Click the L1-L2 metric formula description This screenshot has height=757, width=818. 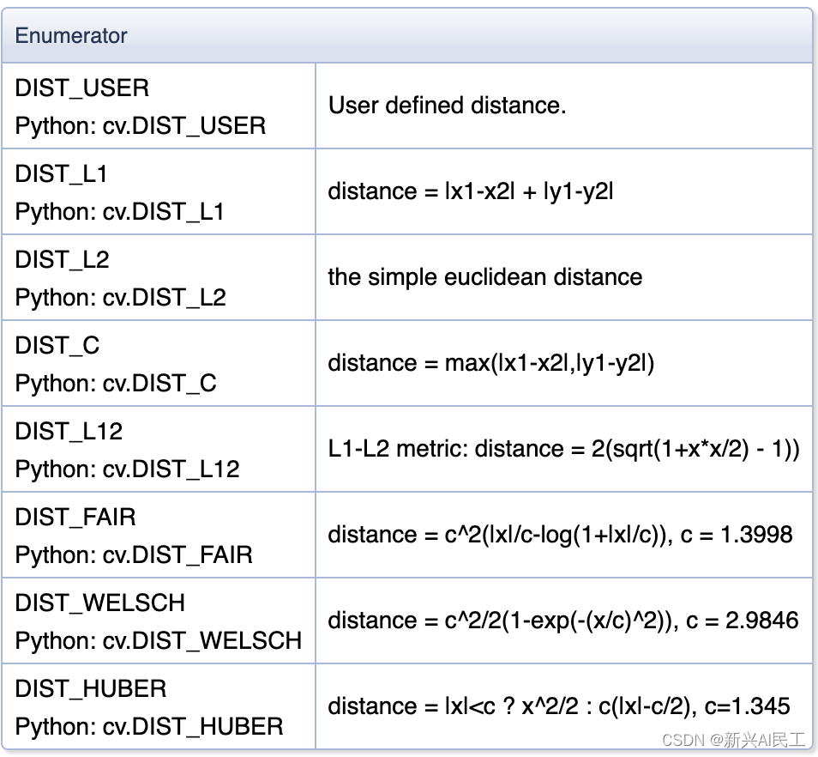click(x=563, y=449)
